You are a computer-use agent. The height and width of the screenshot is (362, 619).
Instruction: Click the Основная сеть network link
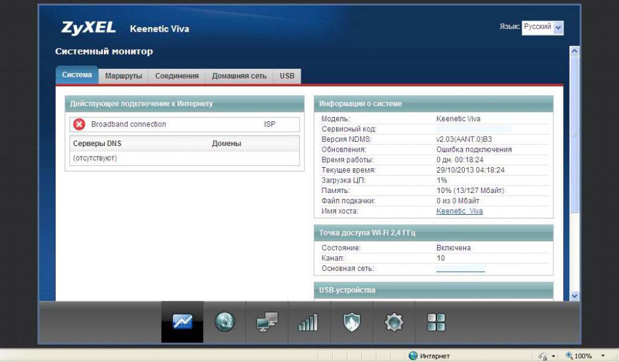click(x=461, y=269)
